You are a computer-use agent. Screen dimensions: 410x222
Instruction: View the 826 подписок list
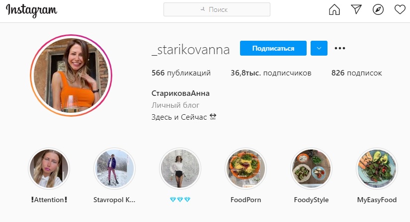click(x=357, y=73)
